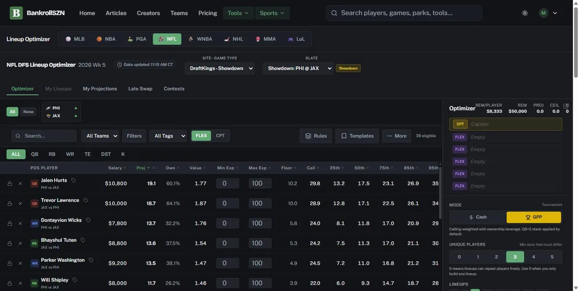Click the clock icon by Data updated
This screenshot has height=291, width=579.
[120, 65]
